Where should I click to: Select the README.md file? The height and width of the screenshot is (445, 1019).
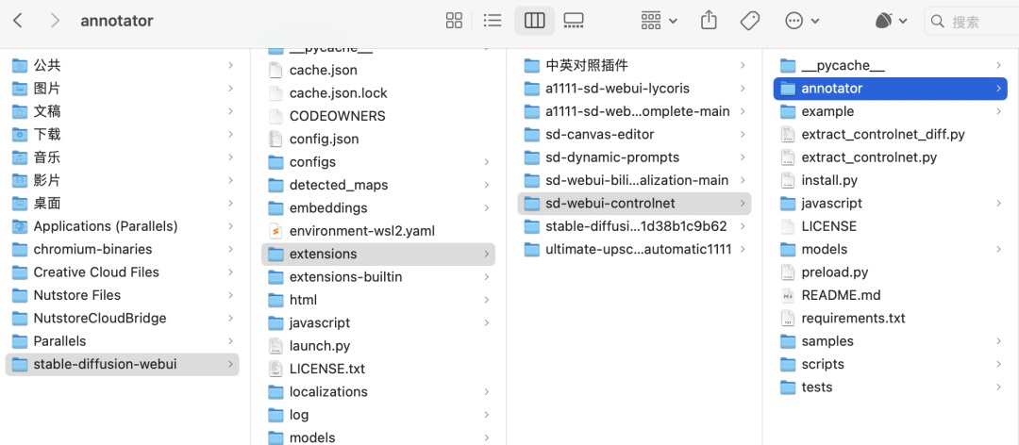841,295
